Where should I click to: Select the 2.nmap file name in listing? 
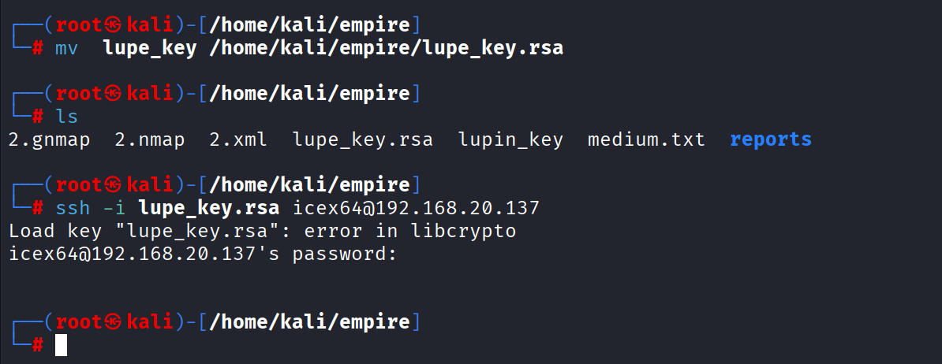[150, 140]
